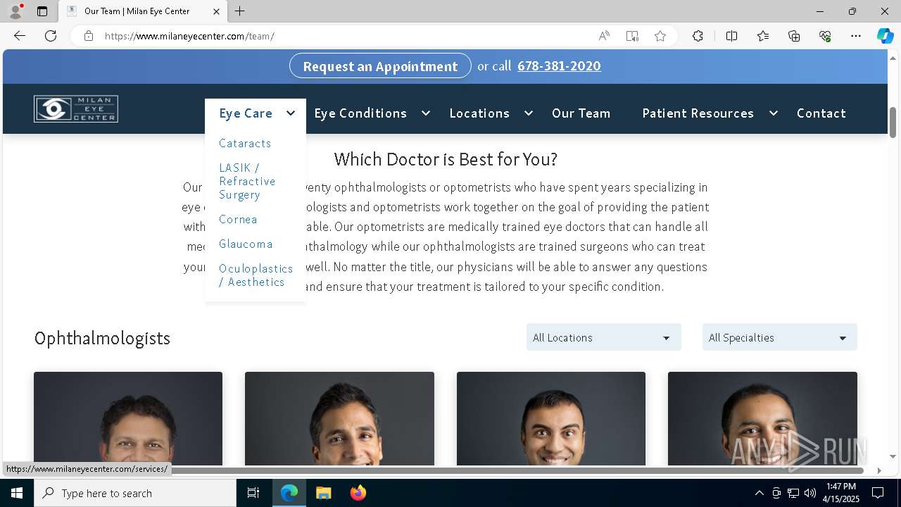The height and width of the screenshot is (507, 901).
Task: Open the network status icon
Action: 793,493
